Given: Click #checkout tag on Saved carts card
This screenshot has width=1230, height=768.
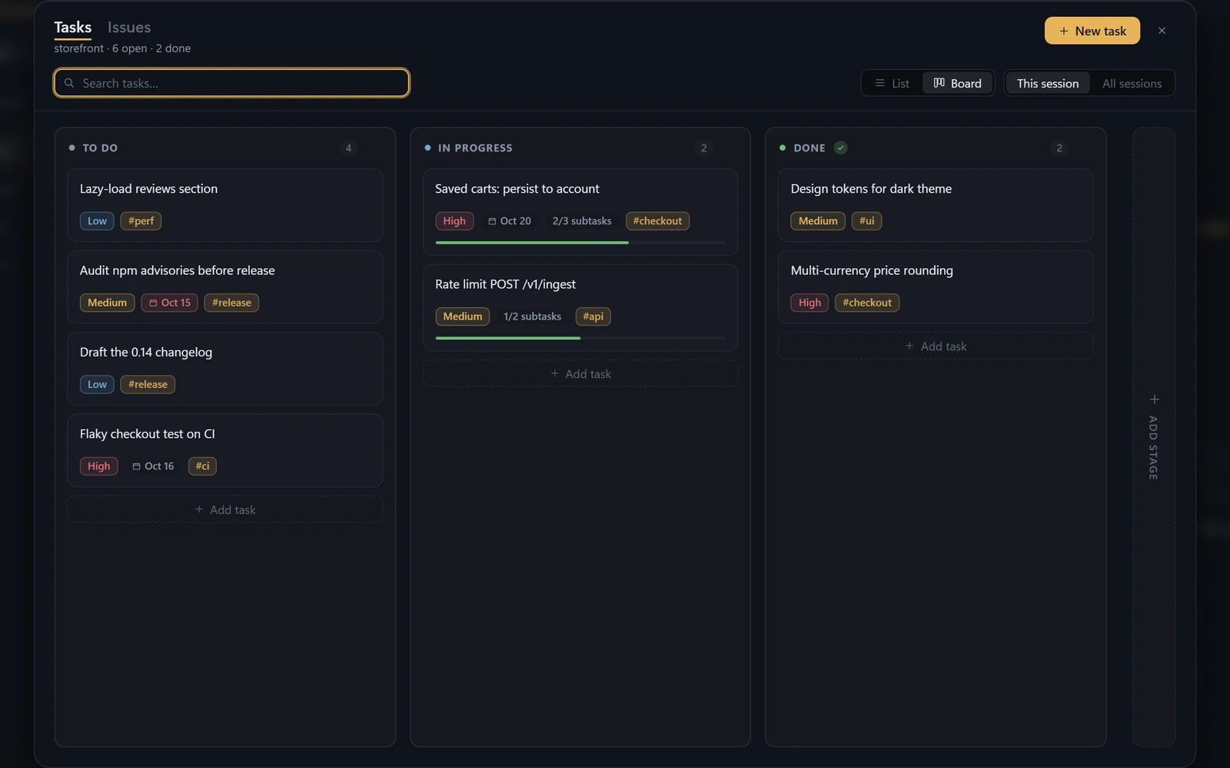Looking at the screenshot, I should click(x=657, y=221).
